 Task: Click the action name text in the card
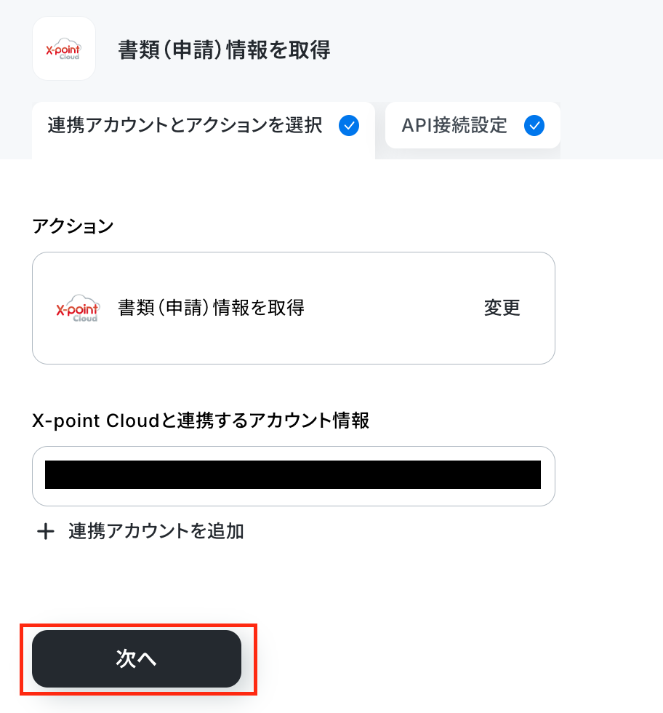(212, 308)
